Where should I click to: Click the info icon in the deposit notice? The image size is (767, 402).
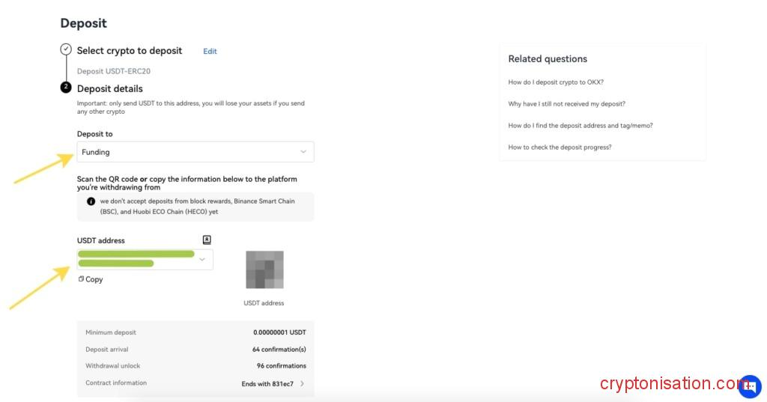point(91,201)
